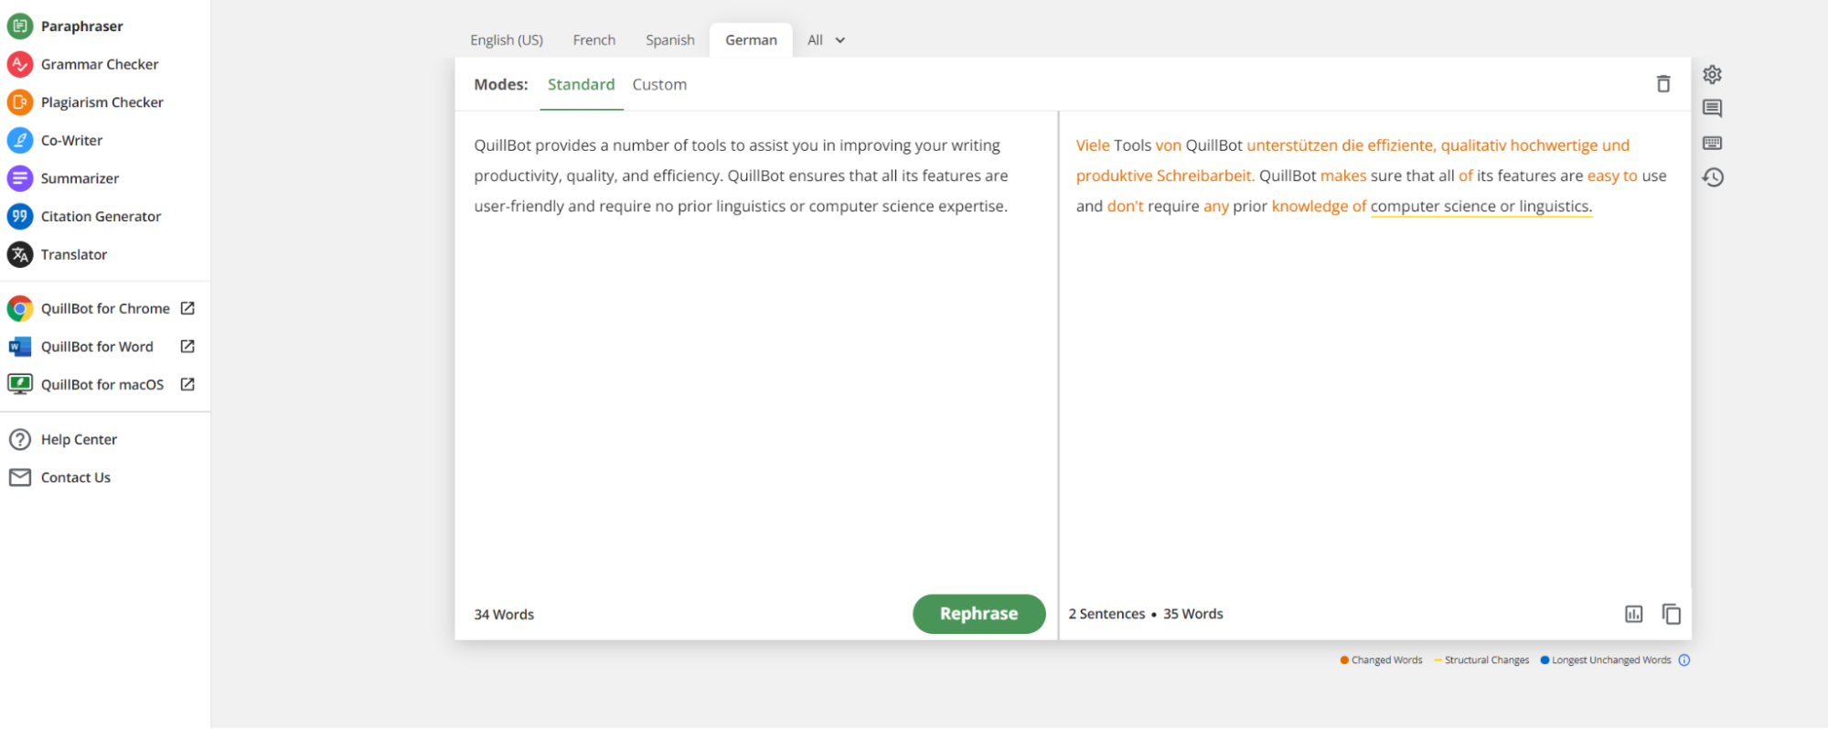The image size is (1828, 729).
Task: Expand the All languages dropdown
Action: tap(826, 40)
